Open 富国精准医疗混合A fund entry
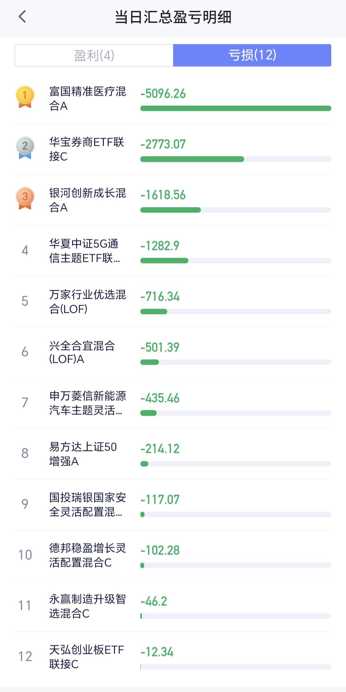 click(x=173, y=99)
